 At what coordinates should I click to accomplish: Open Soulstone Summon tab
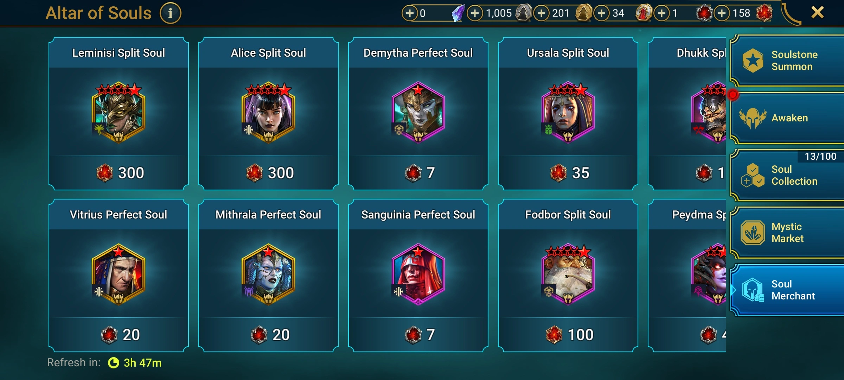tap(787, 61)
